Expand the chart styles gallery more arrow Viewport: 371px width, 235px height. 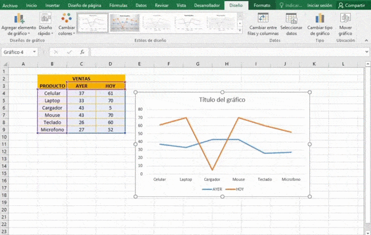click(240, 30)
